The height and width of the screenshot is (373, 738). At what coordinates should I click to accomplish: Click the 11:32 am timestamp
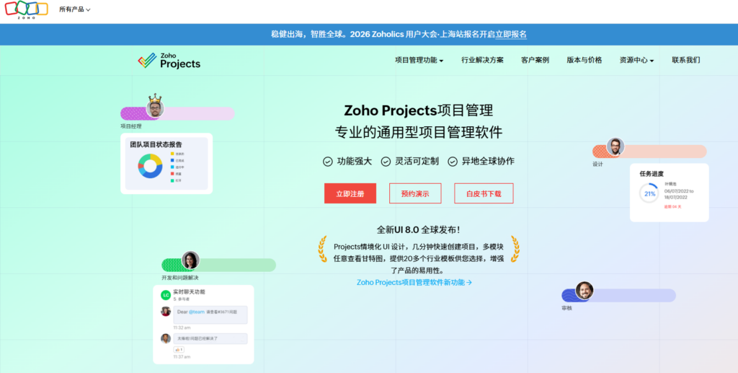pyautogui.click(x=182, y=328)
